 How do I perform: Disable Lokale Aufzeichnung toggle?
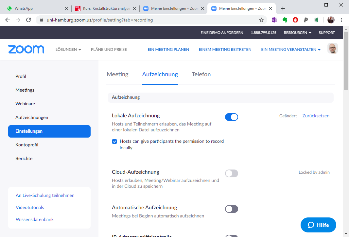point(232,117)
